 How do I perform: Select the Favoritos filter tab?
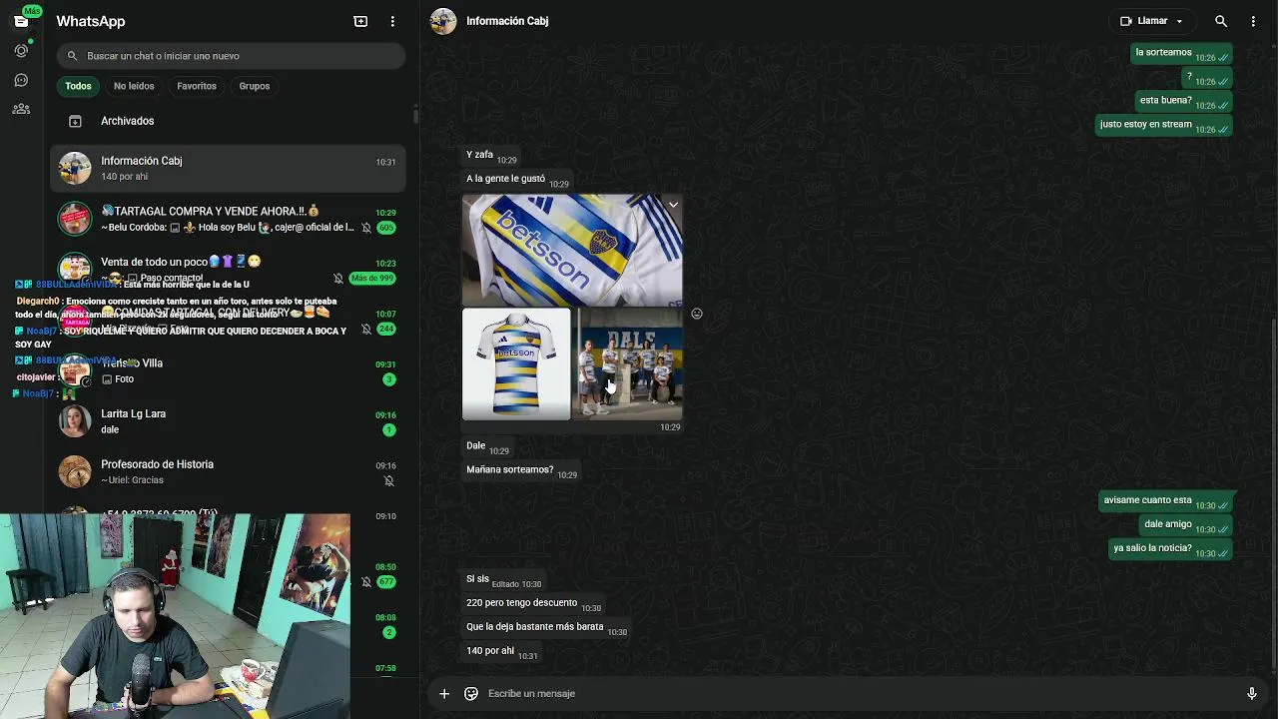197,86
